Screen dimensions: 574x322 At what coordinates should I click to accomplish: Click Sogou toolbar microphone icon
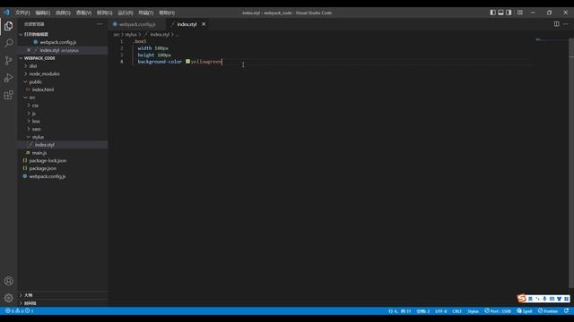[544, 299]
